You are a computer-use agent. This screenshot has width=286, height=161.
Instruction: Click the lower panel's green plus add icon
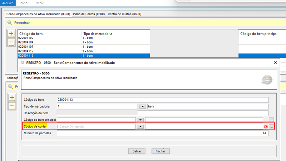tap(12, 98)
